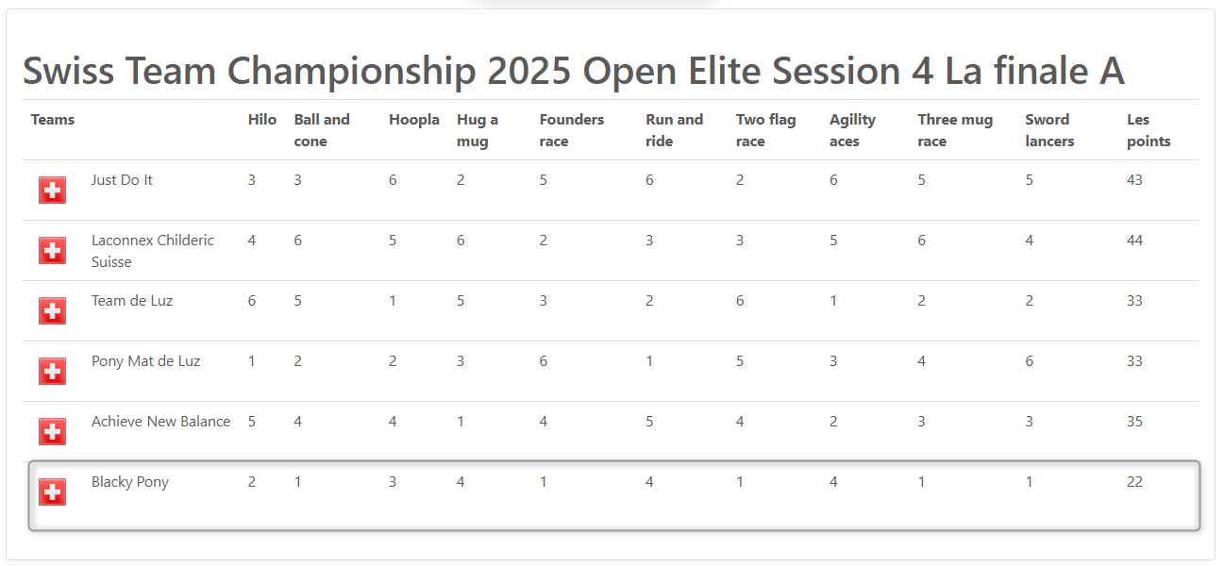The image size is (1224, 566).
Task: Click Swiss flag beside Pony Mat de Luz
Action: click(x=53, y=371)
